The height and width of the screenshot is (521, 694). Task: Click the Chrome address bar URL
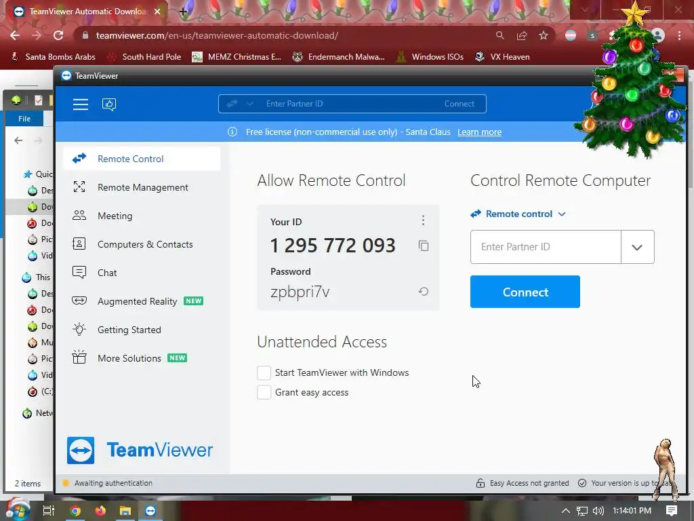[x=218, y=35]
